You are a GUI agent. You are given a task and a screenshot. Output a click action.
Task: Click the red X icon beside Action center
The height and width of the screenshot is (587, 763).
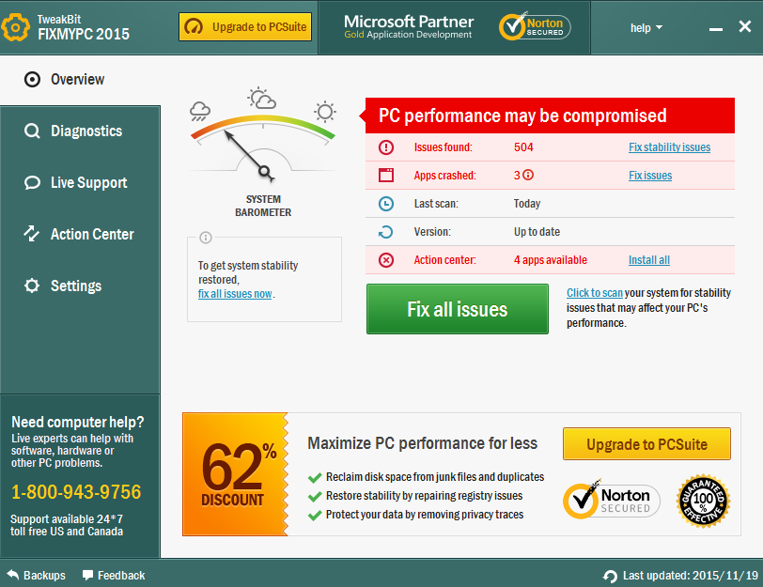tap(386, 260)
